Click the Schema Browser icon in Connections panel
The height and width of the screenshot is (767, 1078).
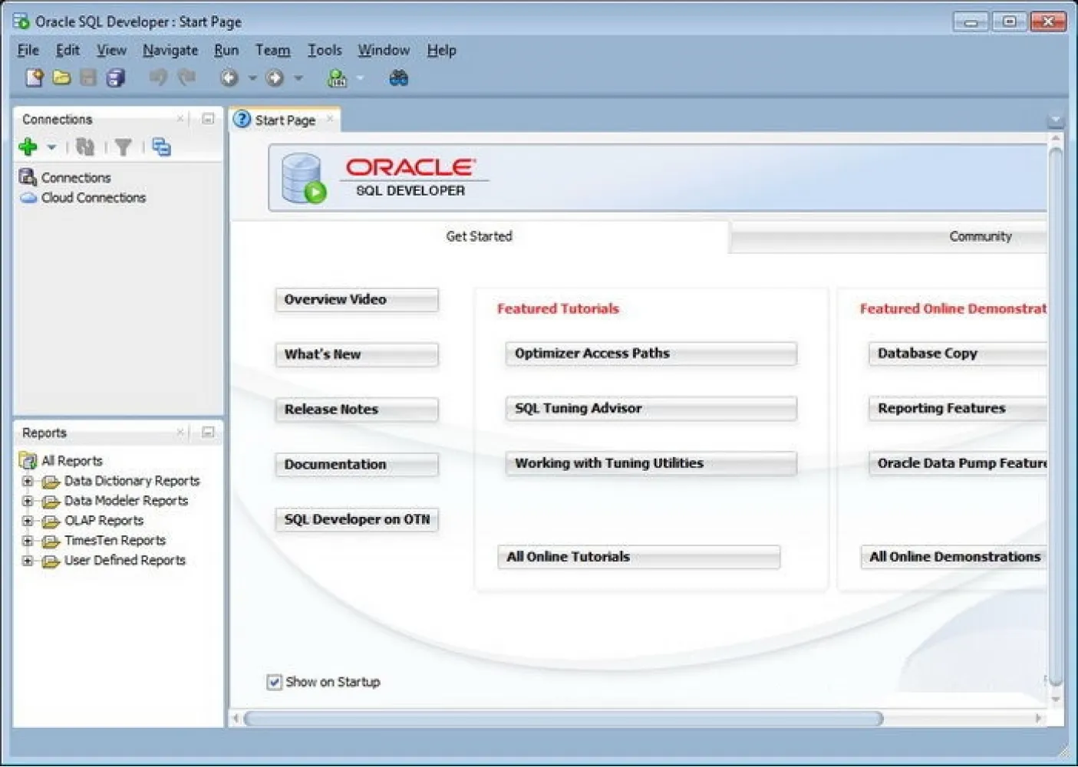point(161,146)
